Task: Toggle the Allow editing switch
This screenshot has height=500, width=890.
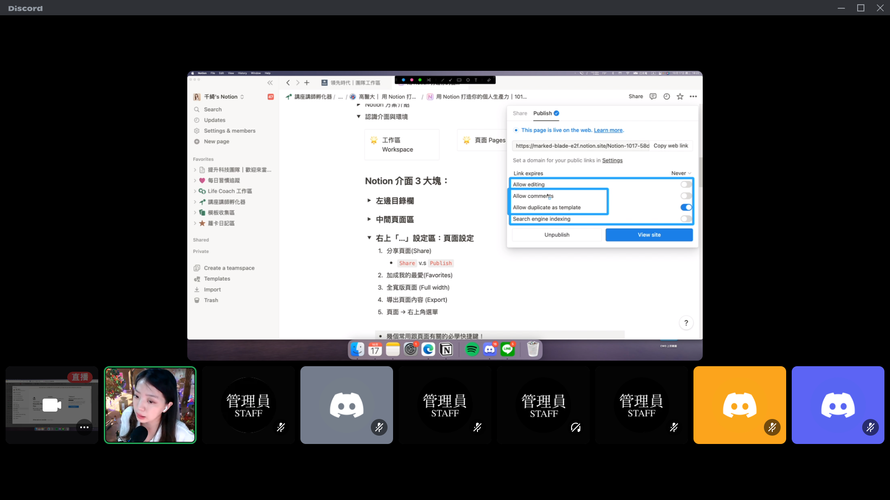Action: pos(686,184)
